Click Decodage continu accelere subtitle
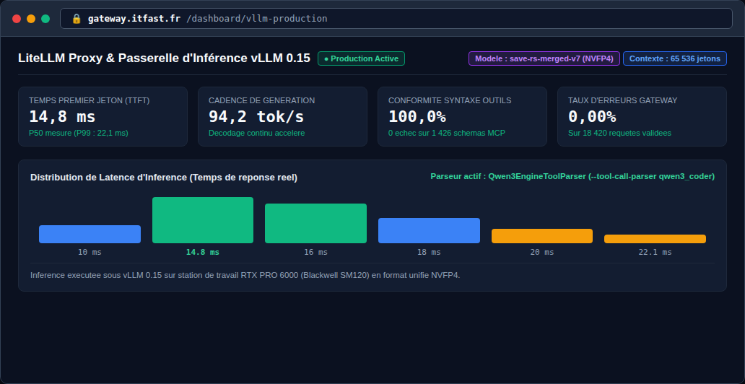 [256, 133]
